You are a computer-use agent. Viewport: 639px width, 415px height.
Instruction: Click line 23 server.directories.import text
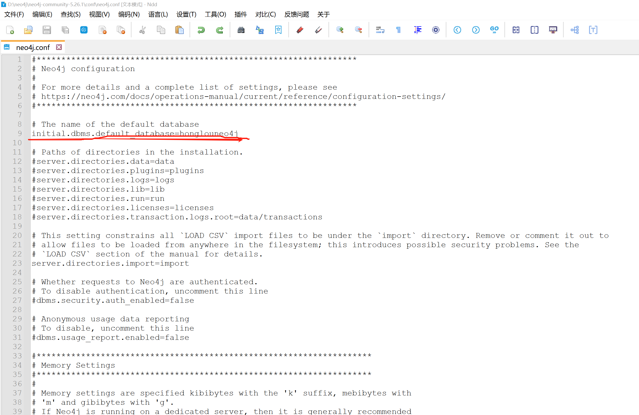click(110, 263)
